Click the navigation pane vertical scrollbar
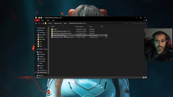173x97 pixels. [x=48, y=51]
